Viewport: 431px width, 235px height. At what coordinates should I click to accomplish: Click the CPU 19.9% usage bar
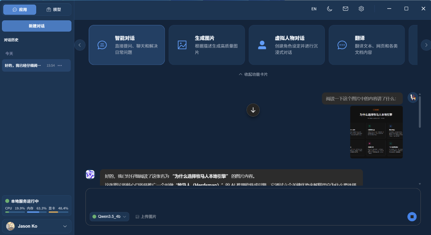15,212
